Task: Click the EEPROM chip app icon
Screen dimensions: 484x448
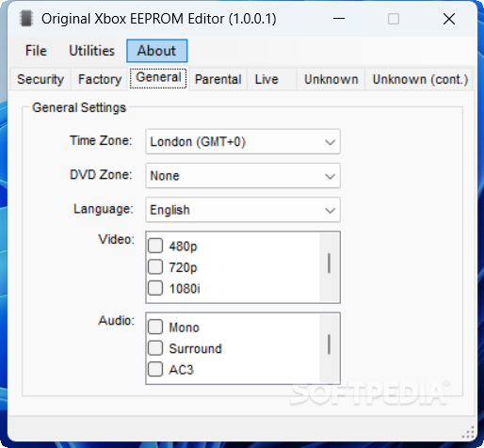Action: 26,19
